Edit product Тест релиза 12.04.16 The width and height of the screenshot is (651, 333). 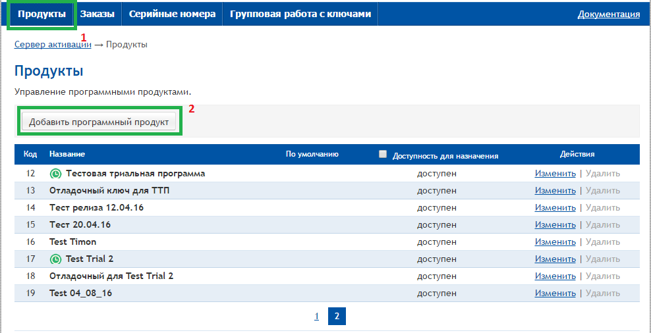click(555, 208)
